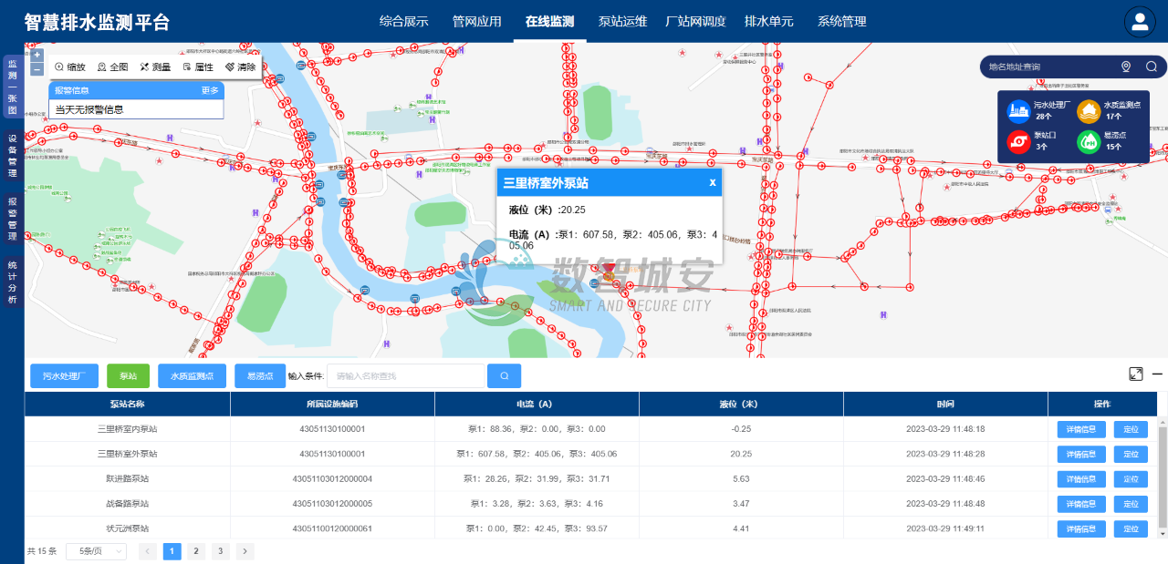
Task: Collapse the bottom table panel
Action: [1157, 374]
